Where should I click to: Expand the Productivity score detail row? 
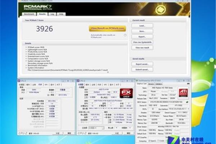[26, 52]
